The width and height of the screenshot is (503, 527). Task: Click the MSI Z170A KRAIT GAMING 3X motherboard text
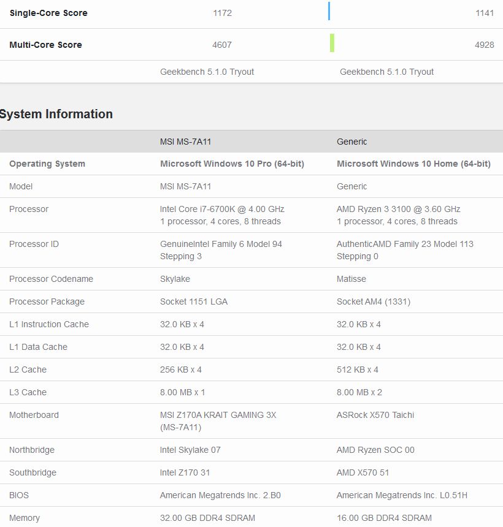[x=218, y=415]
